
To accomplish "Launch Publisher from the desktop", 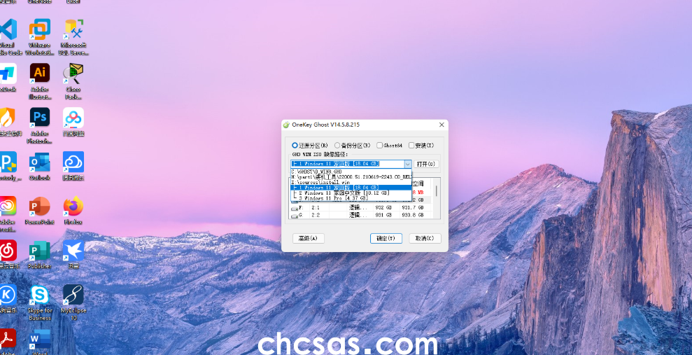I will coord(40,254).
